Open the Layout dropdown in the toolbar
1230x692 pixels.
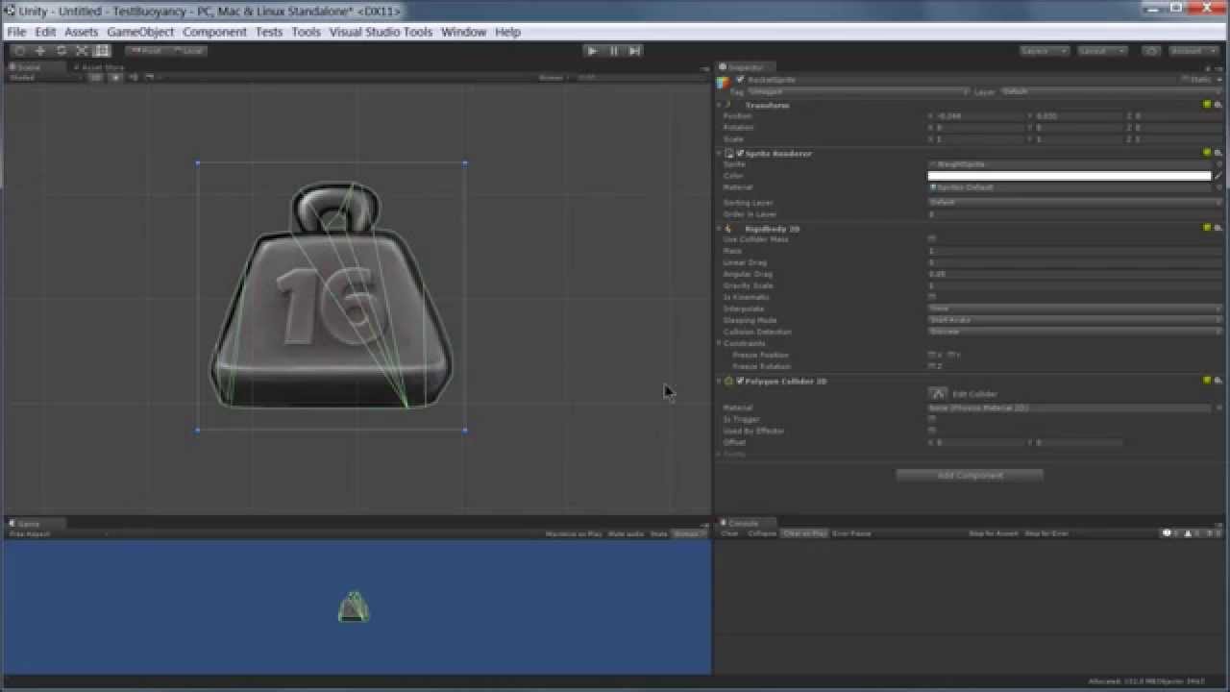[x=1102, y=51]
